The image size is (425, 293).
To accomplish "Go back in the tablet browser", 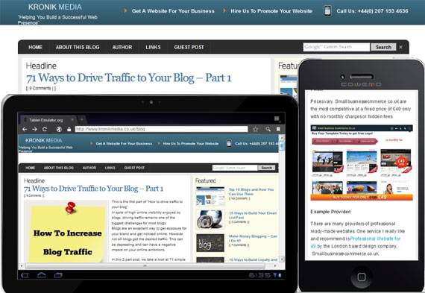I will [x=25, y=129].
